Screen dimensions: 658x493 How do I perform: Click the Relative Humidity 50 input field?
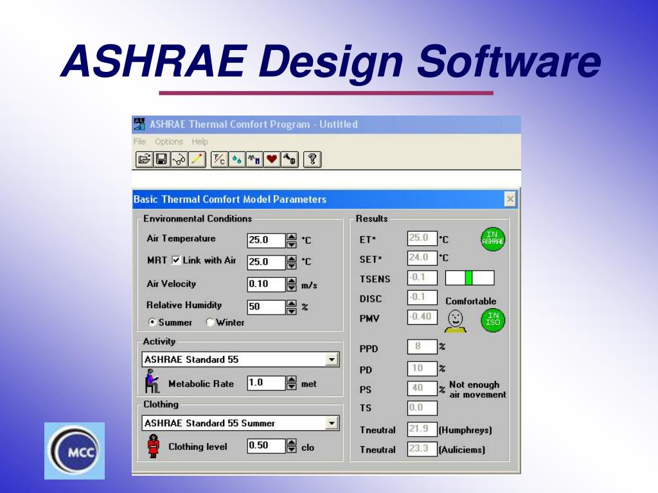click(266, 307)
